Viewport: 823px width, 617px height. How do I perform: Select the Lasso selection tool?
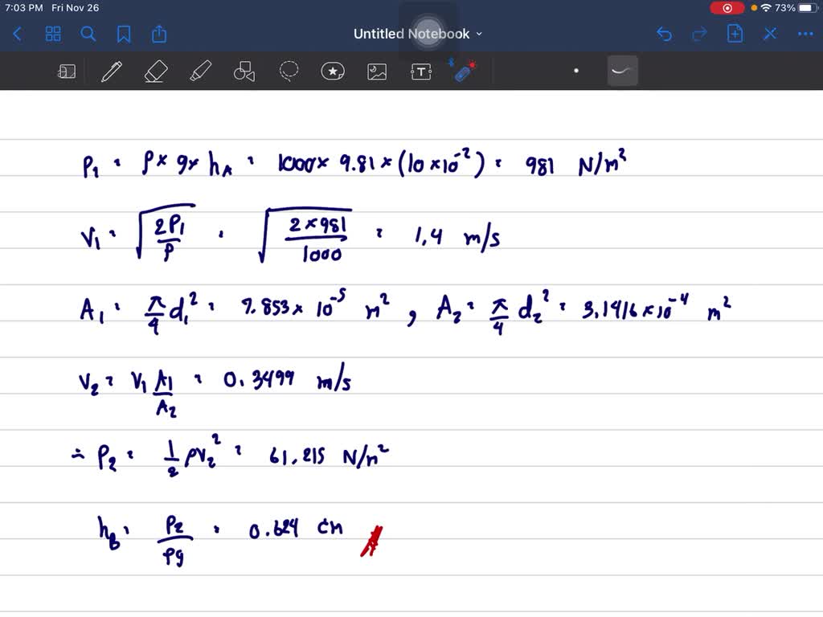(x=289, y=71)
